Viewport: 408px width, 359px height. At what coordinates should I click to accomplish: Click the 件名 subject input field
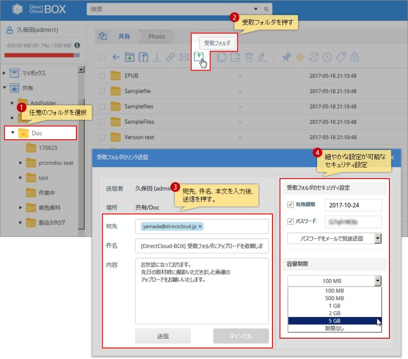click(x=202, y=246)
